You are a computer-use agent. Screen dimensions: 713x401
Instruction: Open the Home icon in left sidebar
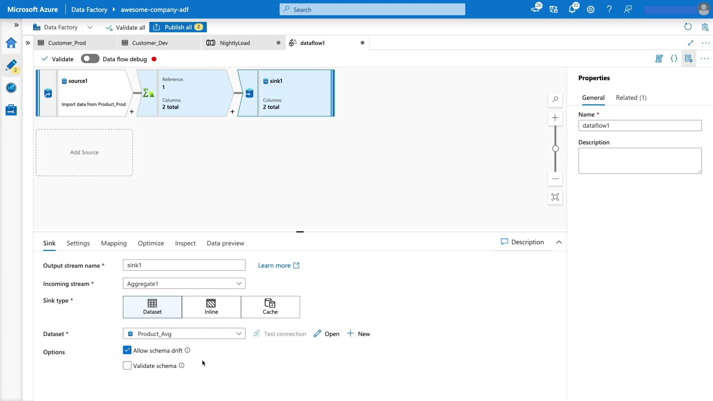coord(11,43)
